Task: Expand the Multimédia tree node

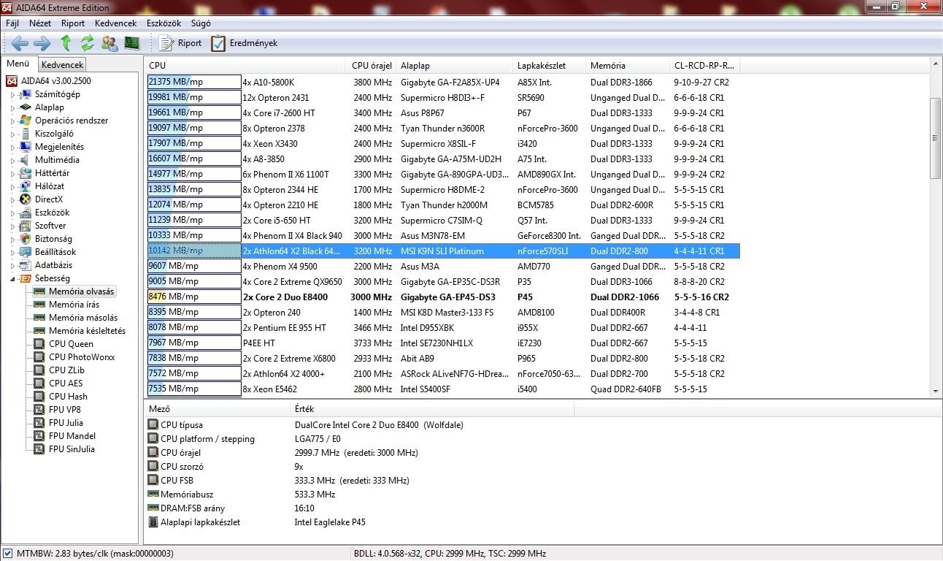Action: click(x=12, y=160)
